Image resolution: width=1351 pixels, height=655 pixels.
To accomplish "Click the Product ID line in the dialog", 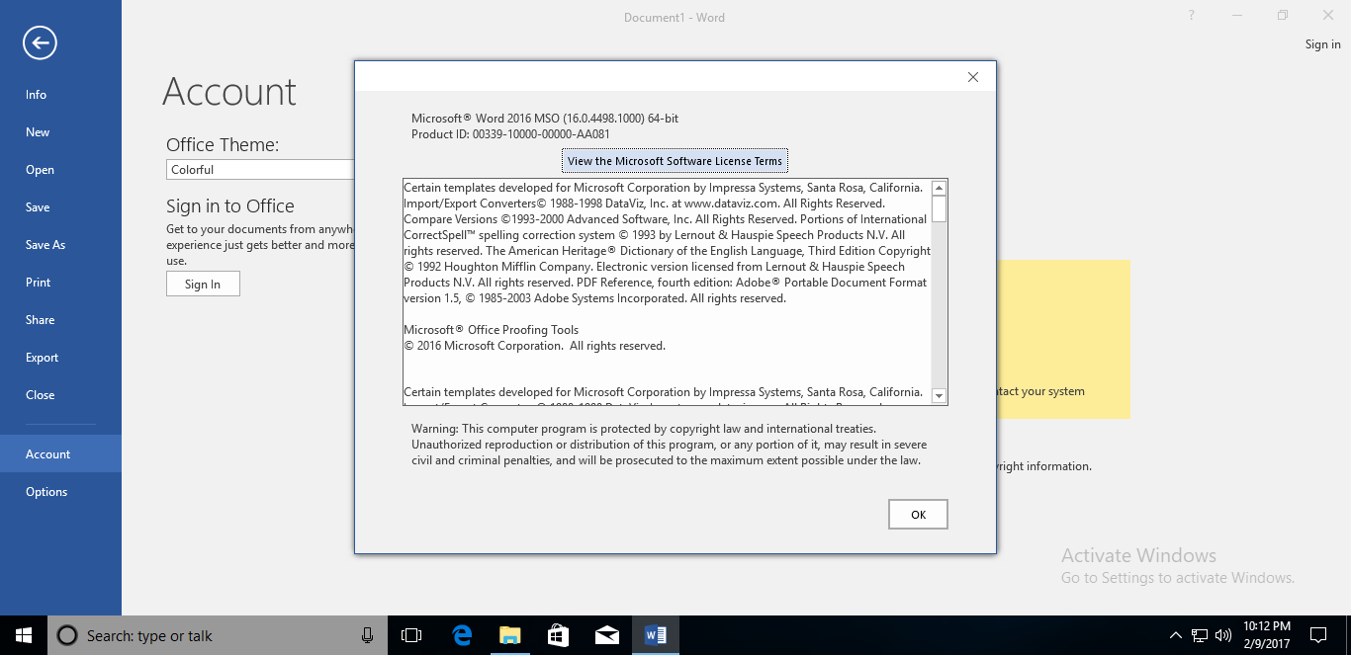I will (510, 134).
